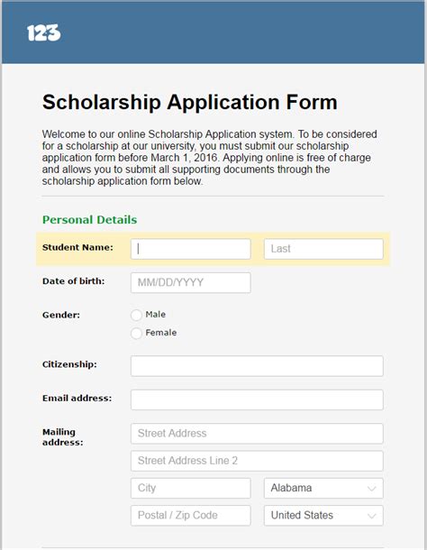The width and height of the screenshot is (427, 550).
Task: Click the state dropdown chevron arrow
Action: 372,489
